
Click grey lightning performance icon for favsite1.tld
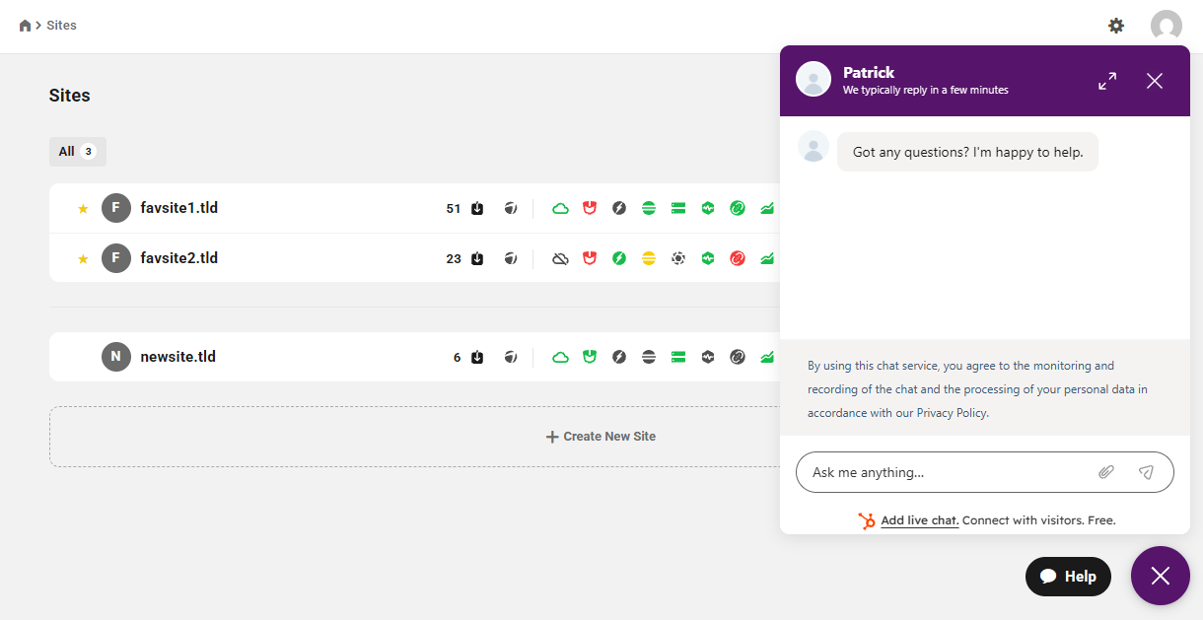pyautogui.click(x=619, y=208)
